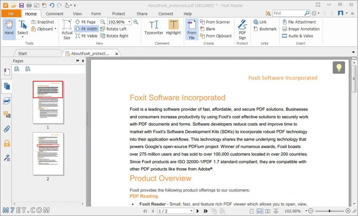Toggle the Fit Width view
358x216 pixels.
coord(86,29)
